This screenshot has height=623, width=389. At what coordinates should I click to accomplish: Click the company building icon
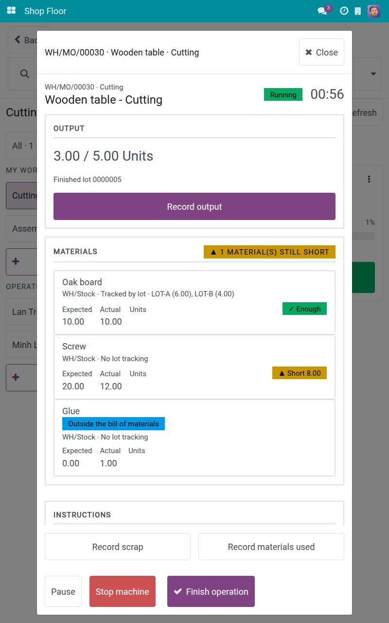point(358,11)
